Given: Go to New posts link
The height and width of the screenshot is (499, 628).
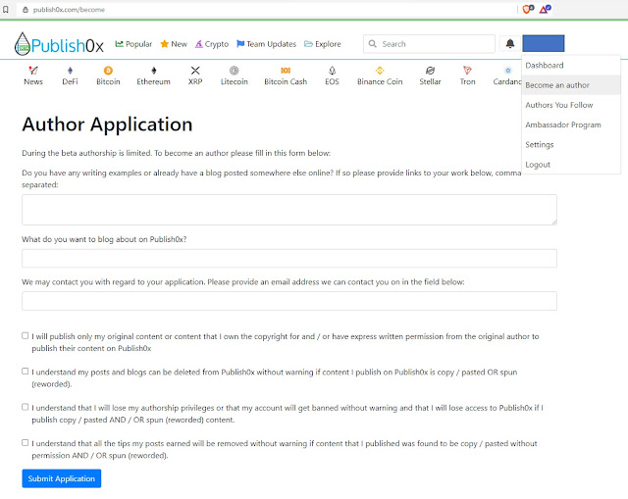Looking at the screenshot, I should pos(174,44).
